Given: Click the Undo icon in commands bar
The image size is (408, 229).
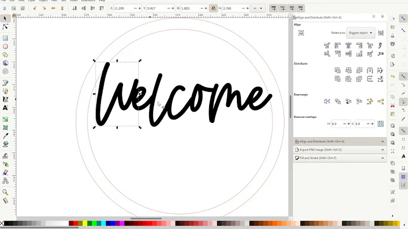Looking at the screenshot, I should tap(393, 77).
